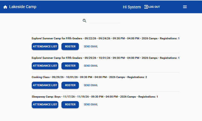Open Roster for Cooking Class
This screenshot has height=121, width=202.
70,85
